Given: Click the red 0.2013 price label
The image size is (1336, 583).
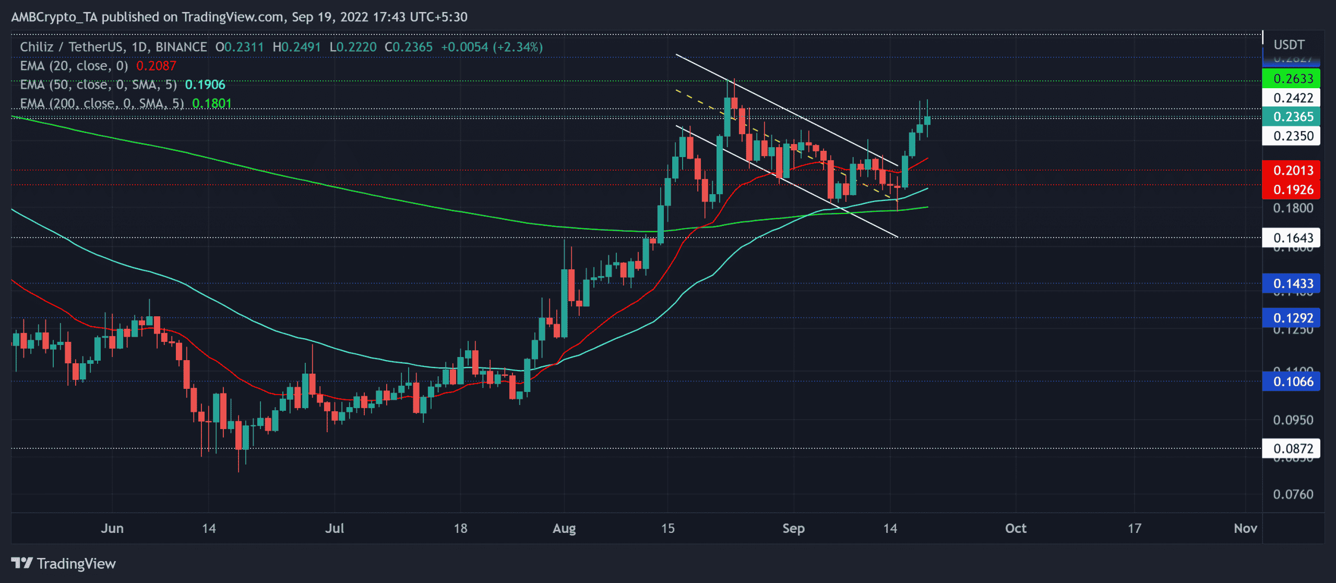Looking at the screenshot, I should pos(1291,170).
